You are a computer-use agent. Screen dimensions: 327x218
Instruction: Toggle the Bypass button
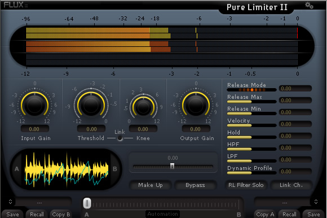(x=195, y=185)
